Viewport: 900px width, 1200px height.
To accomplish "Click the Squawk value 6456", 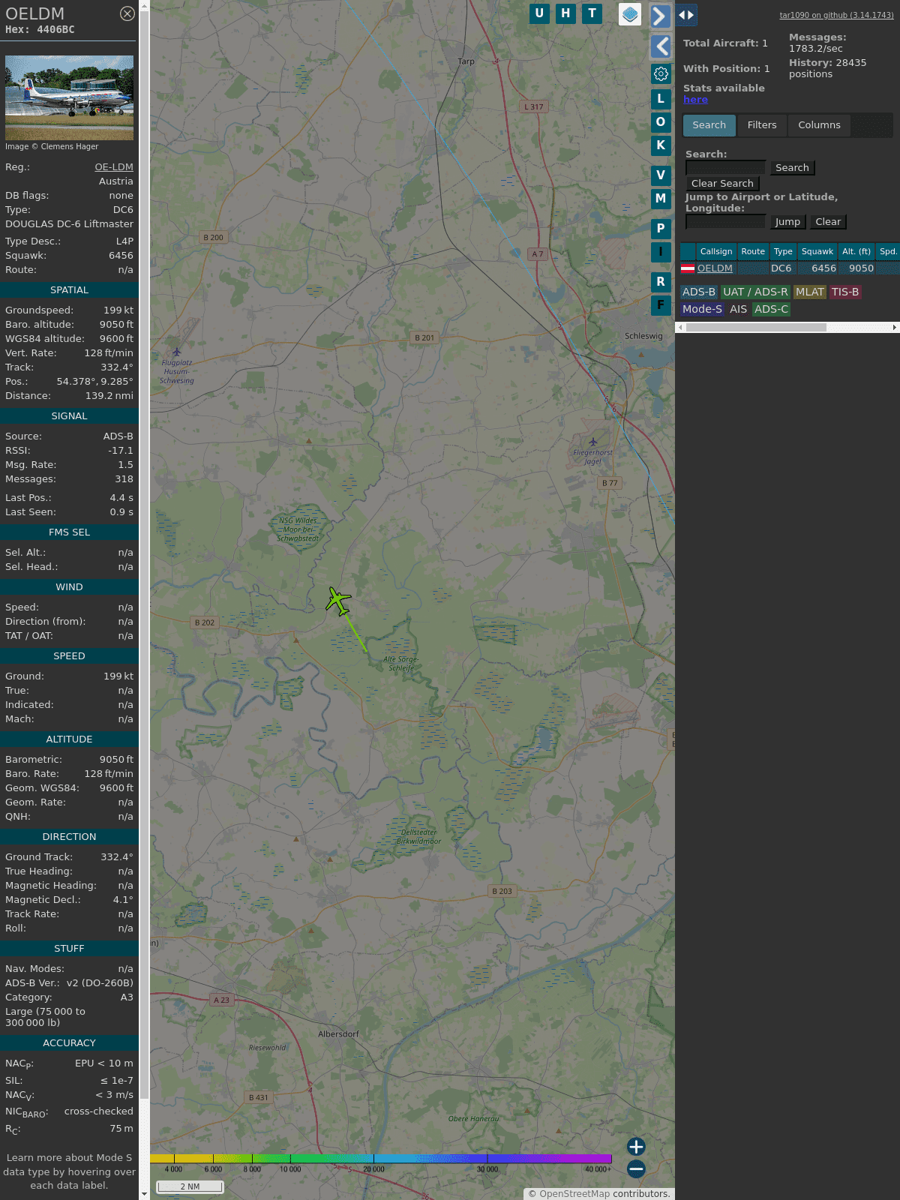I will click(x=121, y=256).
